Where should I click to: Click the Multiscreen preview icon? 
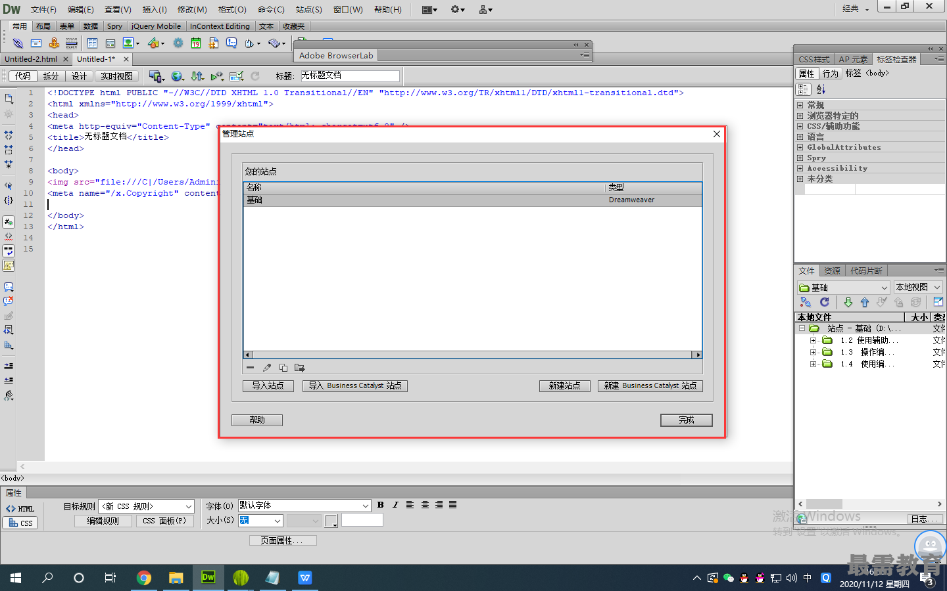click(x=155, y=76)
